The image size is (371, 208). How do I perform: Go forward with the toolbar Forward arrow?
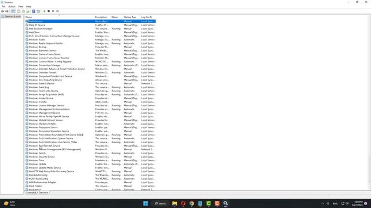tap(7, 12)
